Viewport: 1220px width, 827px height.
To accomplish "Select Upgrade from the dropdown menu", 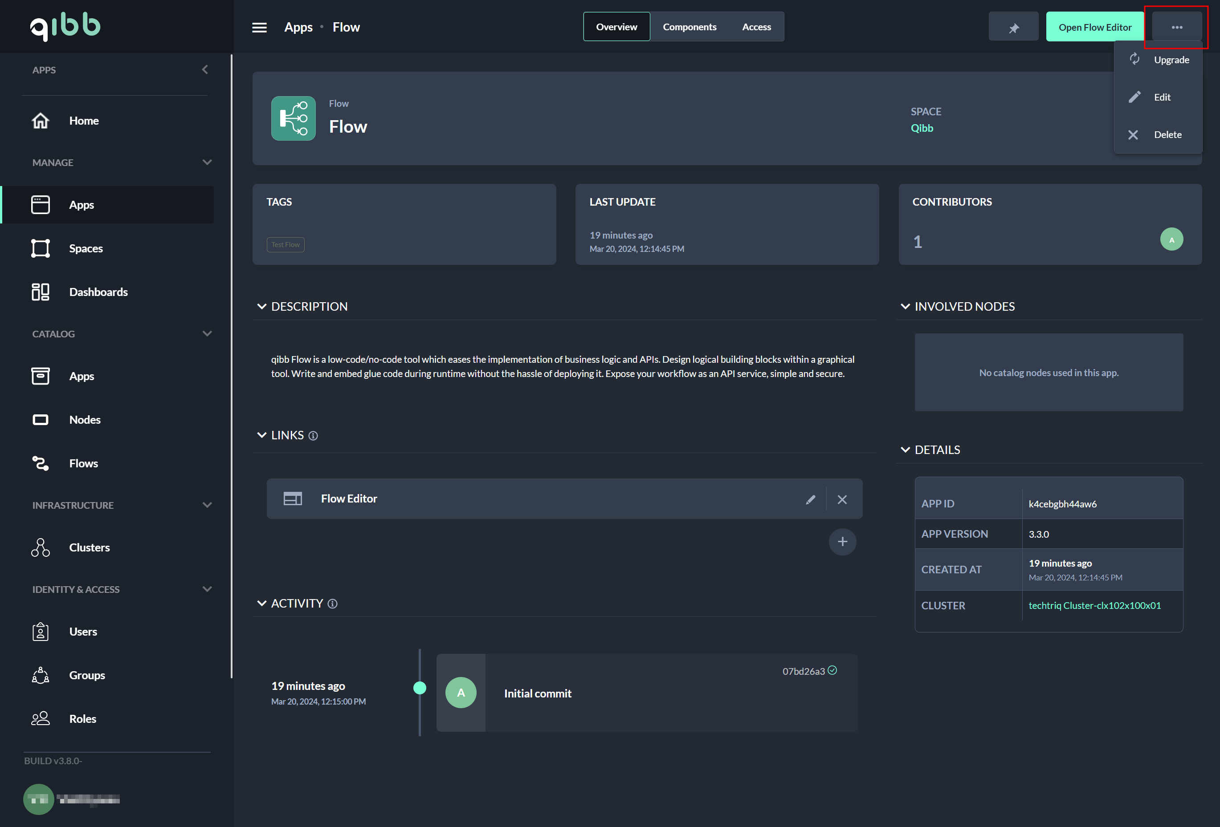I will point(1171,60).
